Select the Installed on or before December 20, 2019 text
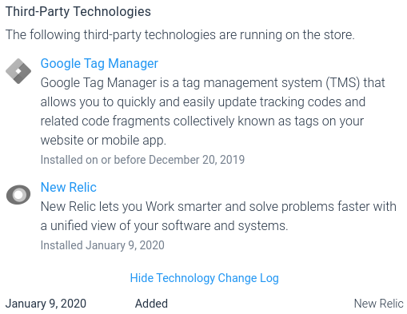The height and width of the screenshot is (314, 407). (142, 160)
